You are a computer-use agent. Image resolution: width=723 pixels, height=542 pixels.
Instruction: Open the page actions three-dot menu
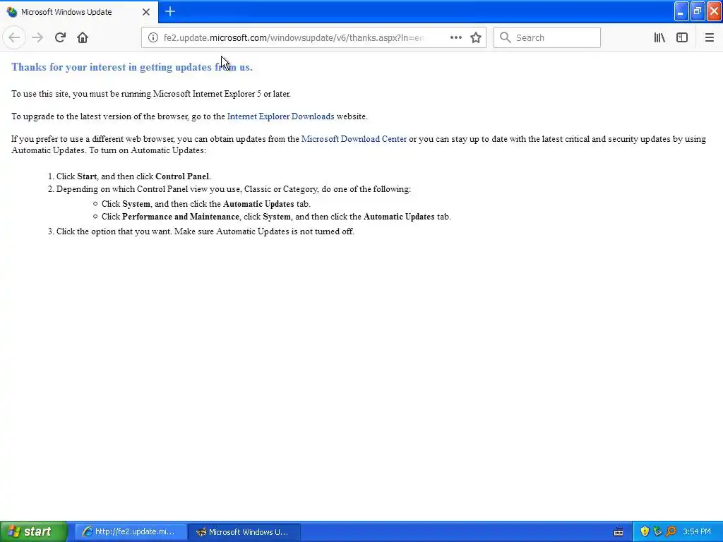455,38
